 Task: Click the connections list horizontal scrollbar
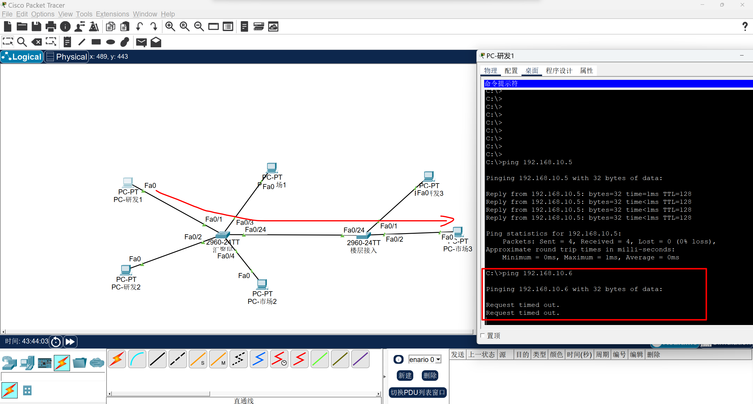[x=244, y=394]
